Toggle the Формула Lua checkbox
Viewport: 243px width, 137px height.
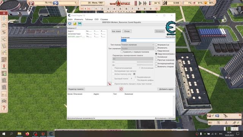156,45
